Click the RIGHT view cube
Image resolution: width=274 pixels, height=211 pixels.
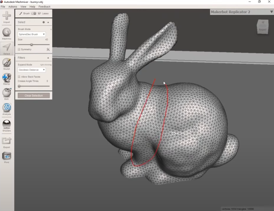tap(263, 27)
